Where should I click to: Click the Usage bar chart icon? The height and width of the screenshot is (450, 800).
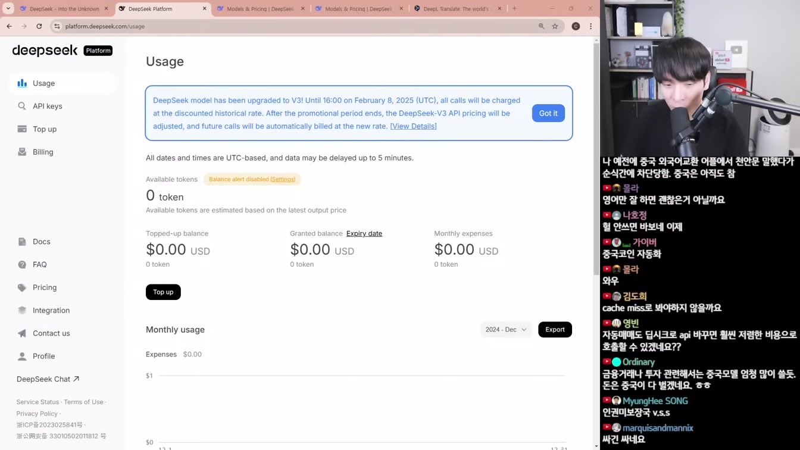coord(22,83)
